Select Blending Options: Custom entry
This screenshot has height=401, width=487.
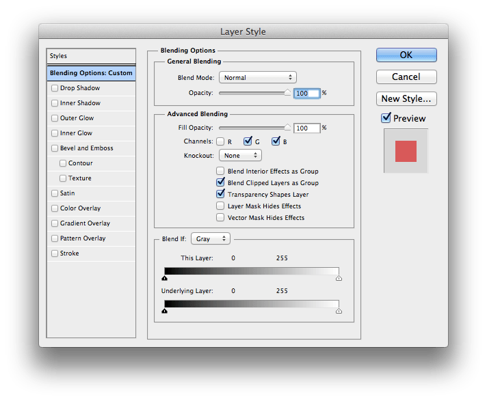click(91, 73)
